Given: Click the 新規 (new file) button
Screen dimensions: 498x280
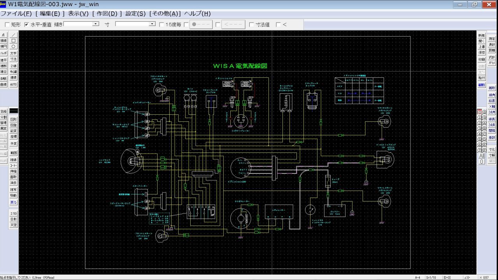Looking at the screenshot, I should coord(482,35).
